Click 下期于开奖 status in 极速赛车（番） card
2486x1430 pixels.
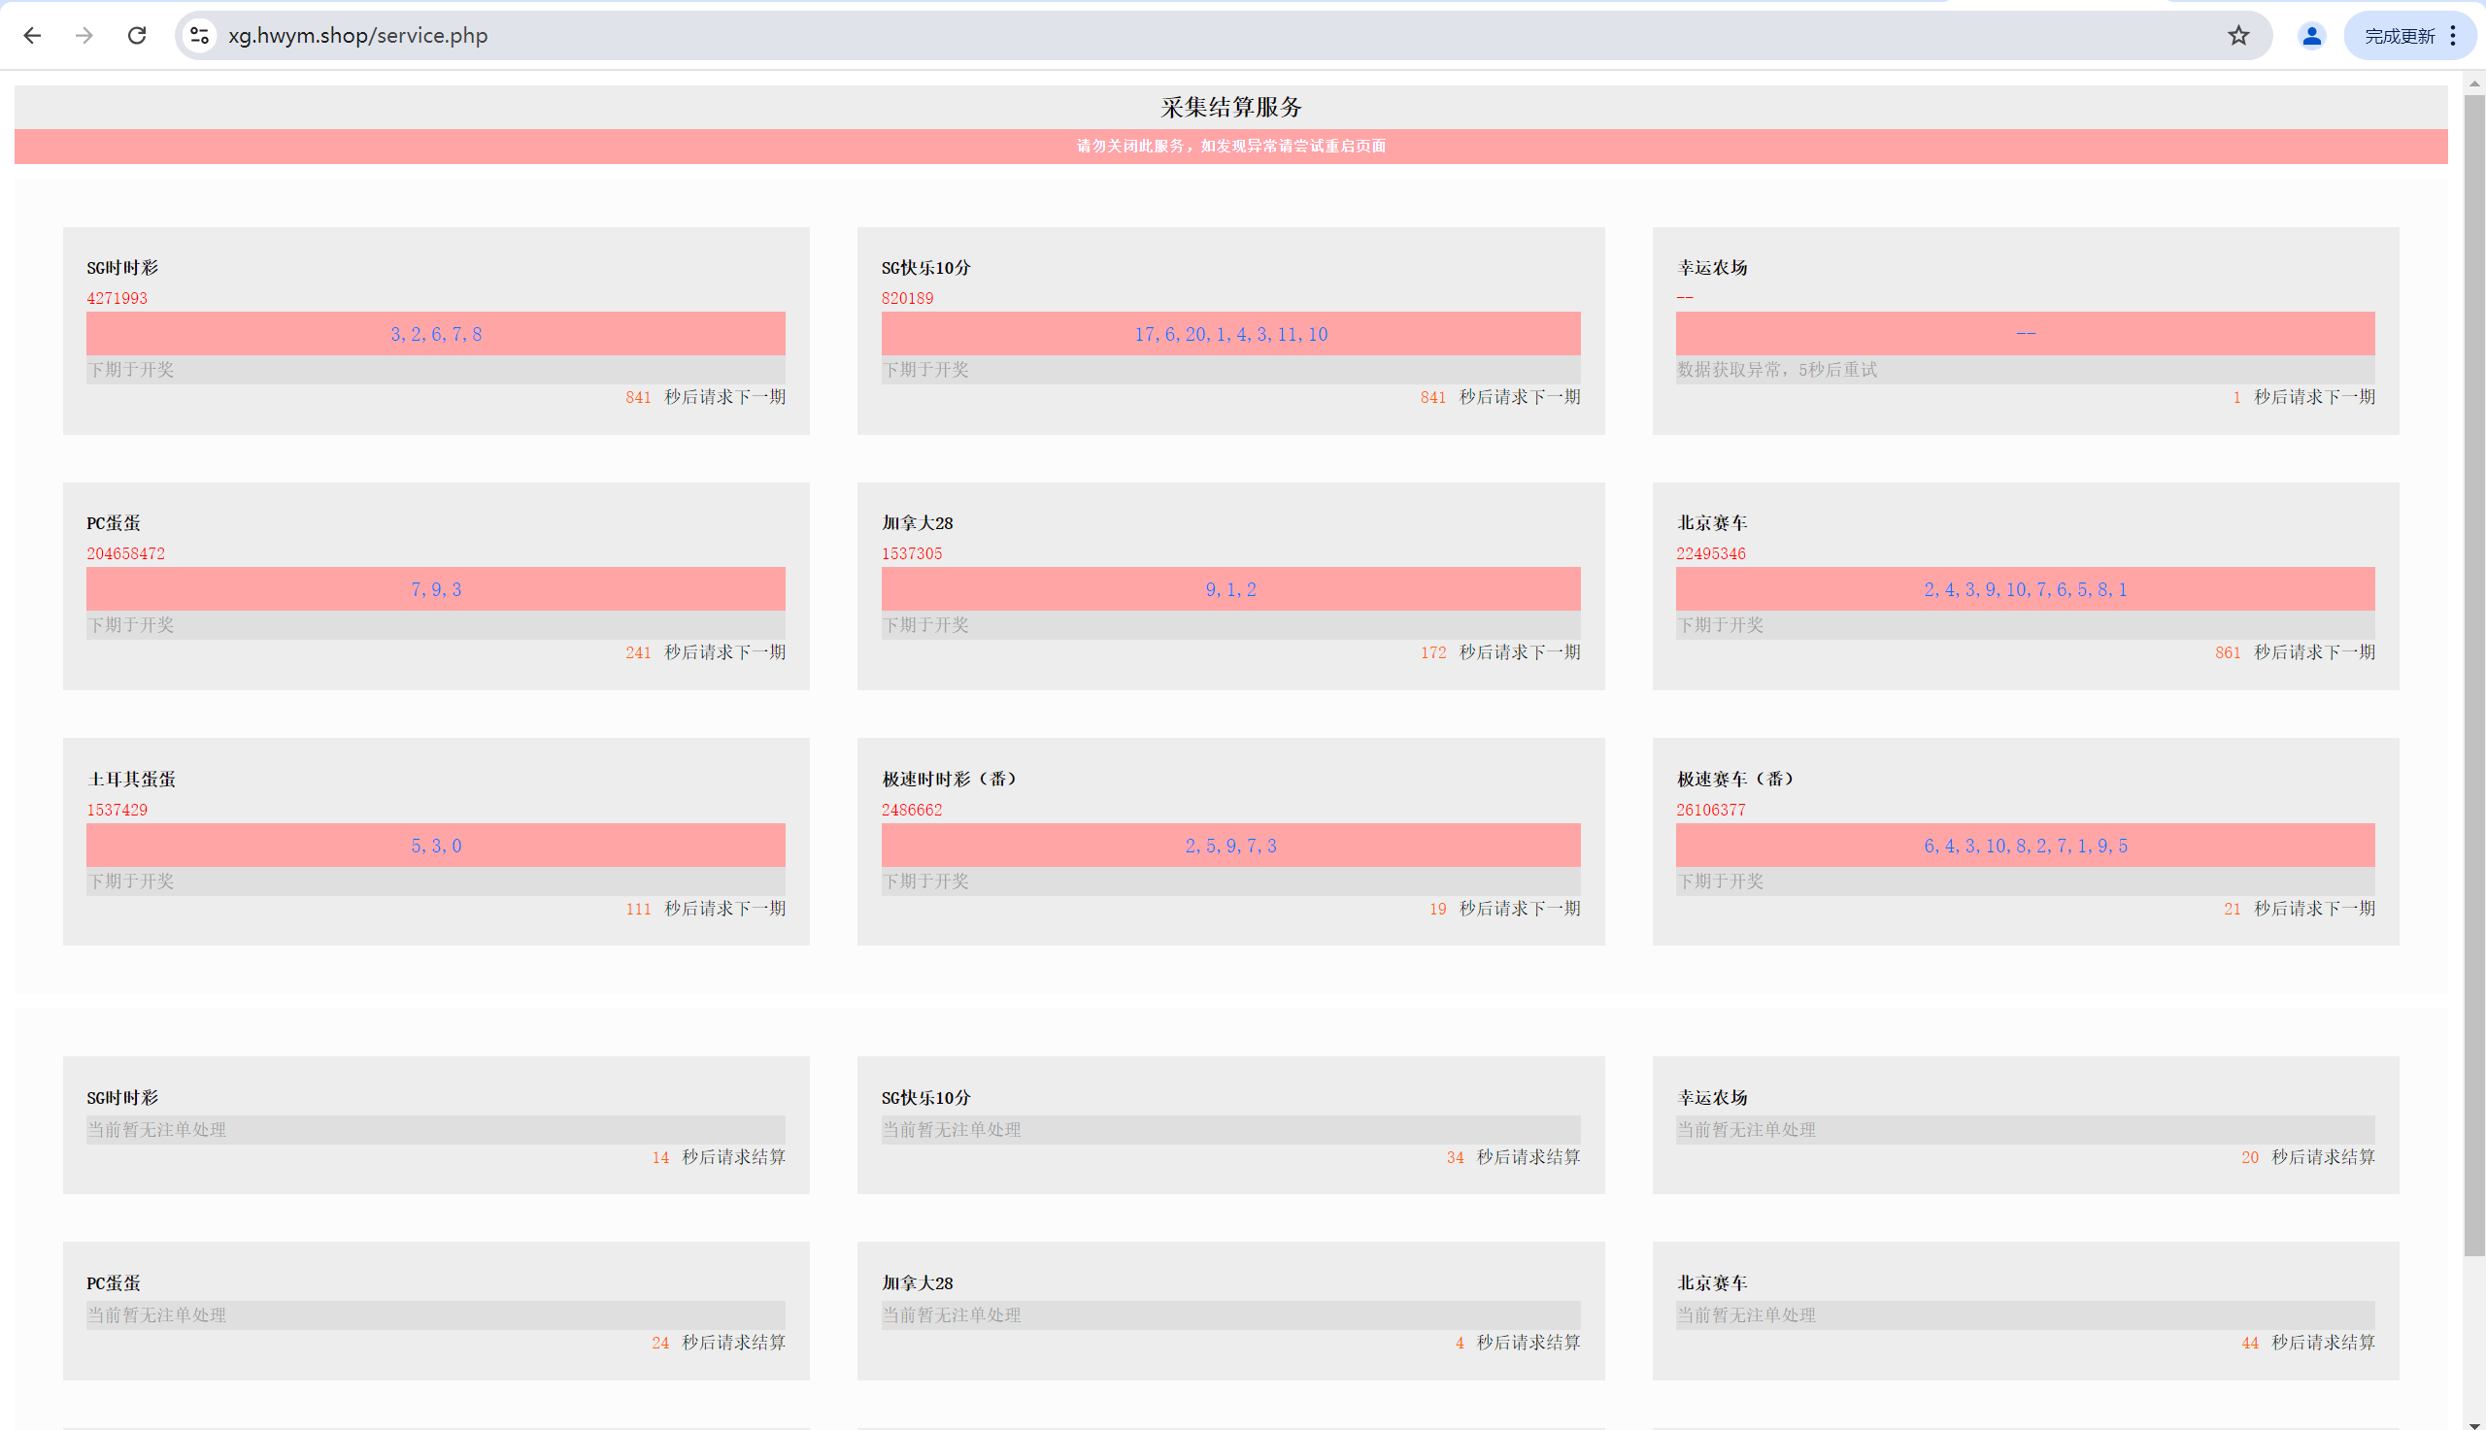[x=1720, y=881]
